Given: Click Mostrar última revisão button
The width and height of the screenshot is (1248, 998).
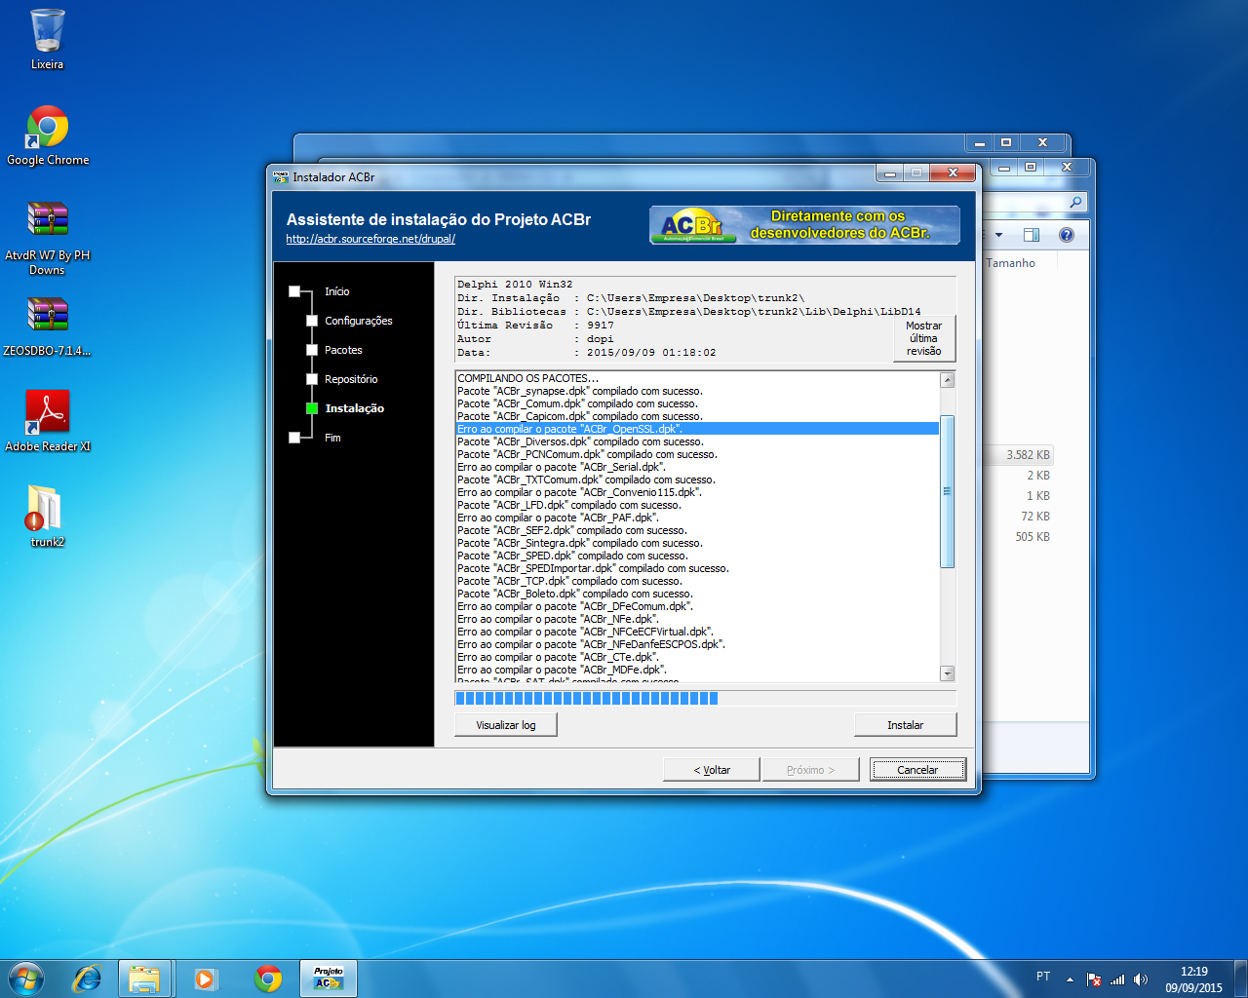Looking at the screenshot, I should pyautogui.click(x=924, y=338).
